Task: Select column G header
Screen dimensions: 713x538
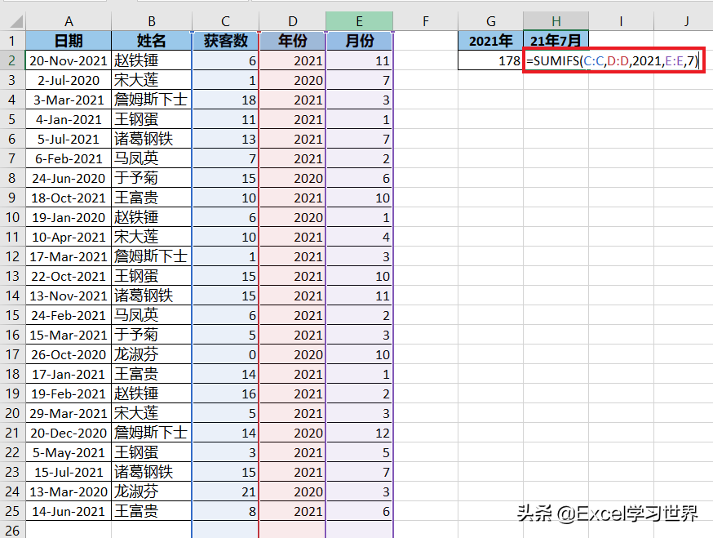Action: point(490,21)
